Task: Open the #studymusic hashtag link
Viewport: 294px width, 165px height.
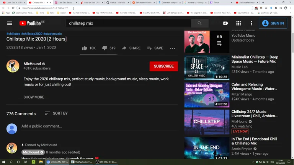Action: (52, 34)
